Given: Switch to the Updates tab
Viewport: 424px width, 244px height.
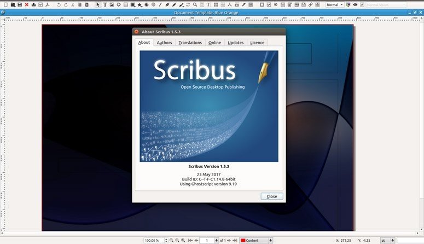Looking at the screenshot, I should pos(236,43).
